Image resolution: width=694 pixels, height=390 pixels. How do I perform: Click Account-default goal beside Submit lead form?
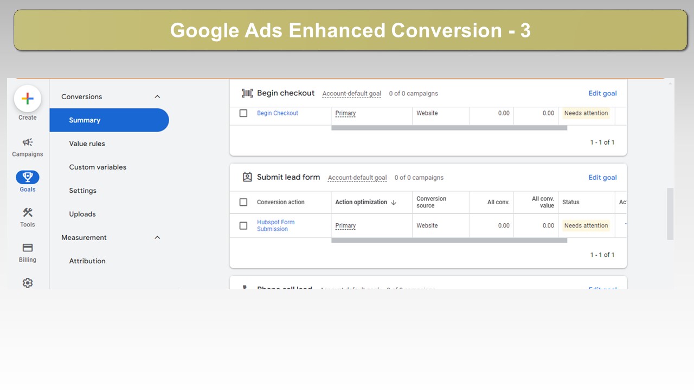[x=357, y=178]
